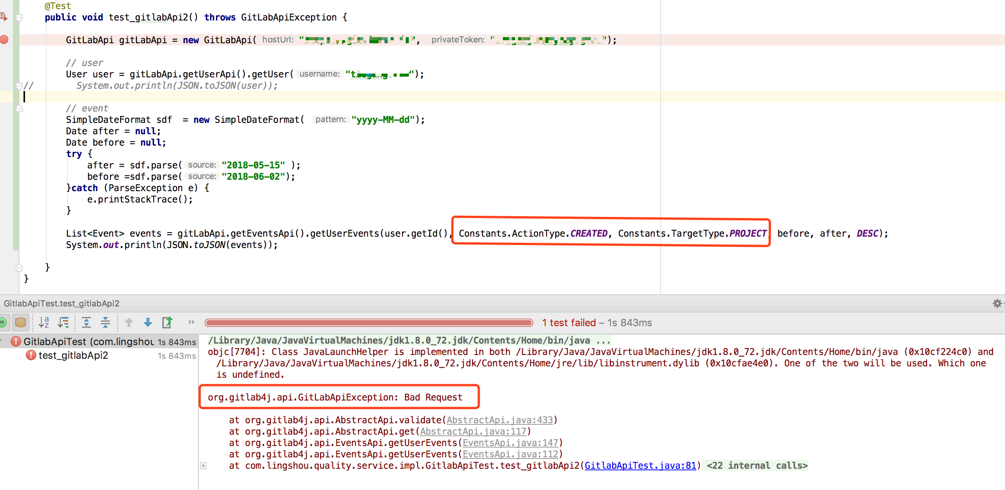
Task: Collapse the test_gitlabApi2 method fold marker
Action: (x=19, y=17)
